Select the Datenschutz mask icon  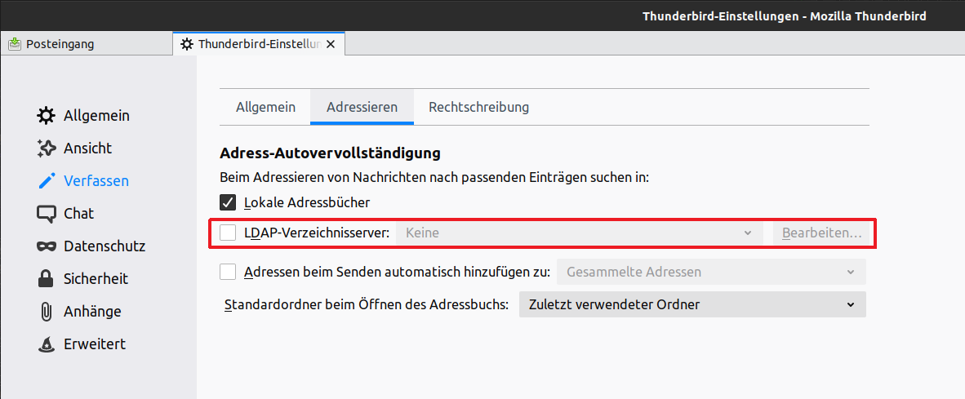click(x=47, y=246)
